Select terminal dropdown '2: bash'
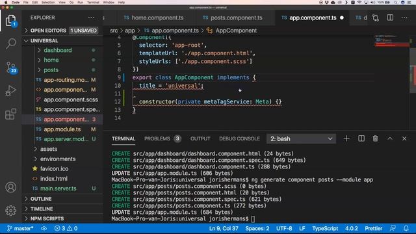This screenshot has width=416, height=234. tap(301, 138)
